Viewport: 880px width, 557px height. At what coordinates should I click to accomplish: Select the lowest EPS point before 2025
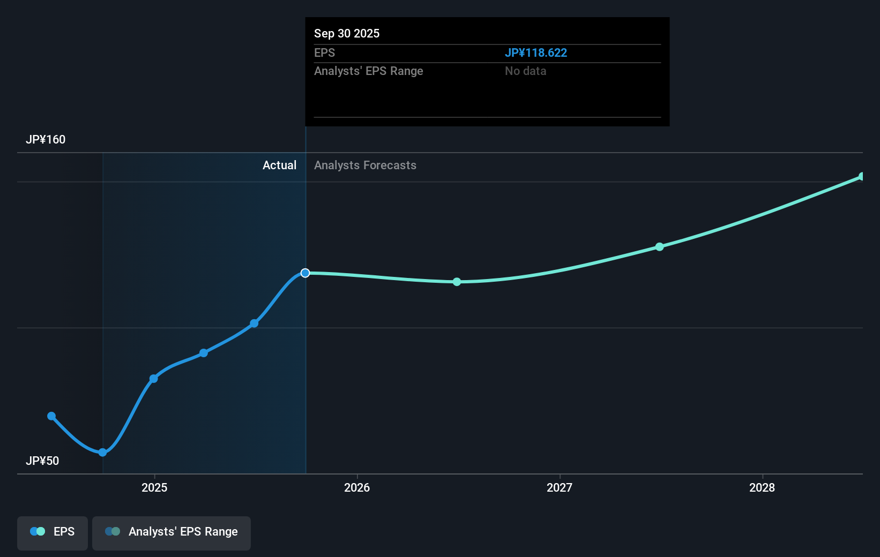pyautogui.click(x=102, y=453)
